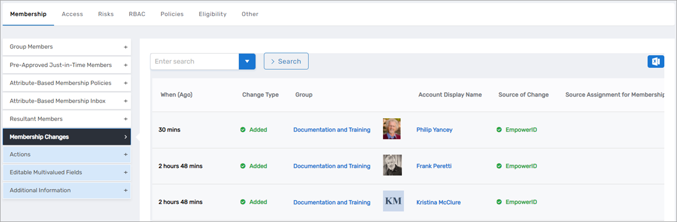Open the search field dropdown arrow
This screenshot has width=677, height=222.
247,61
